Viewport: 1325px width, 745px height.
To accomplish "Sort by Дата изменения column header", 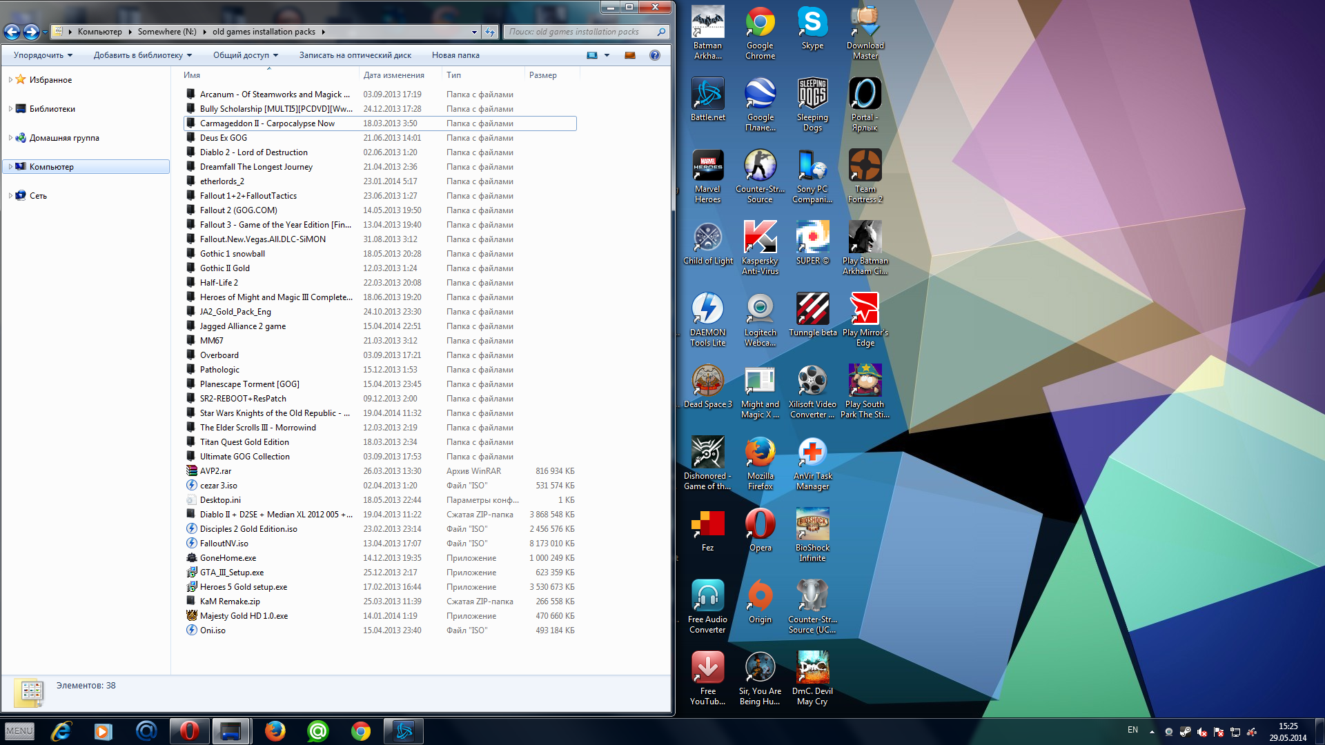I will 400,75.
